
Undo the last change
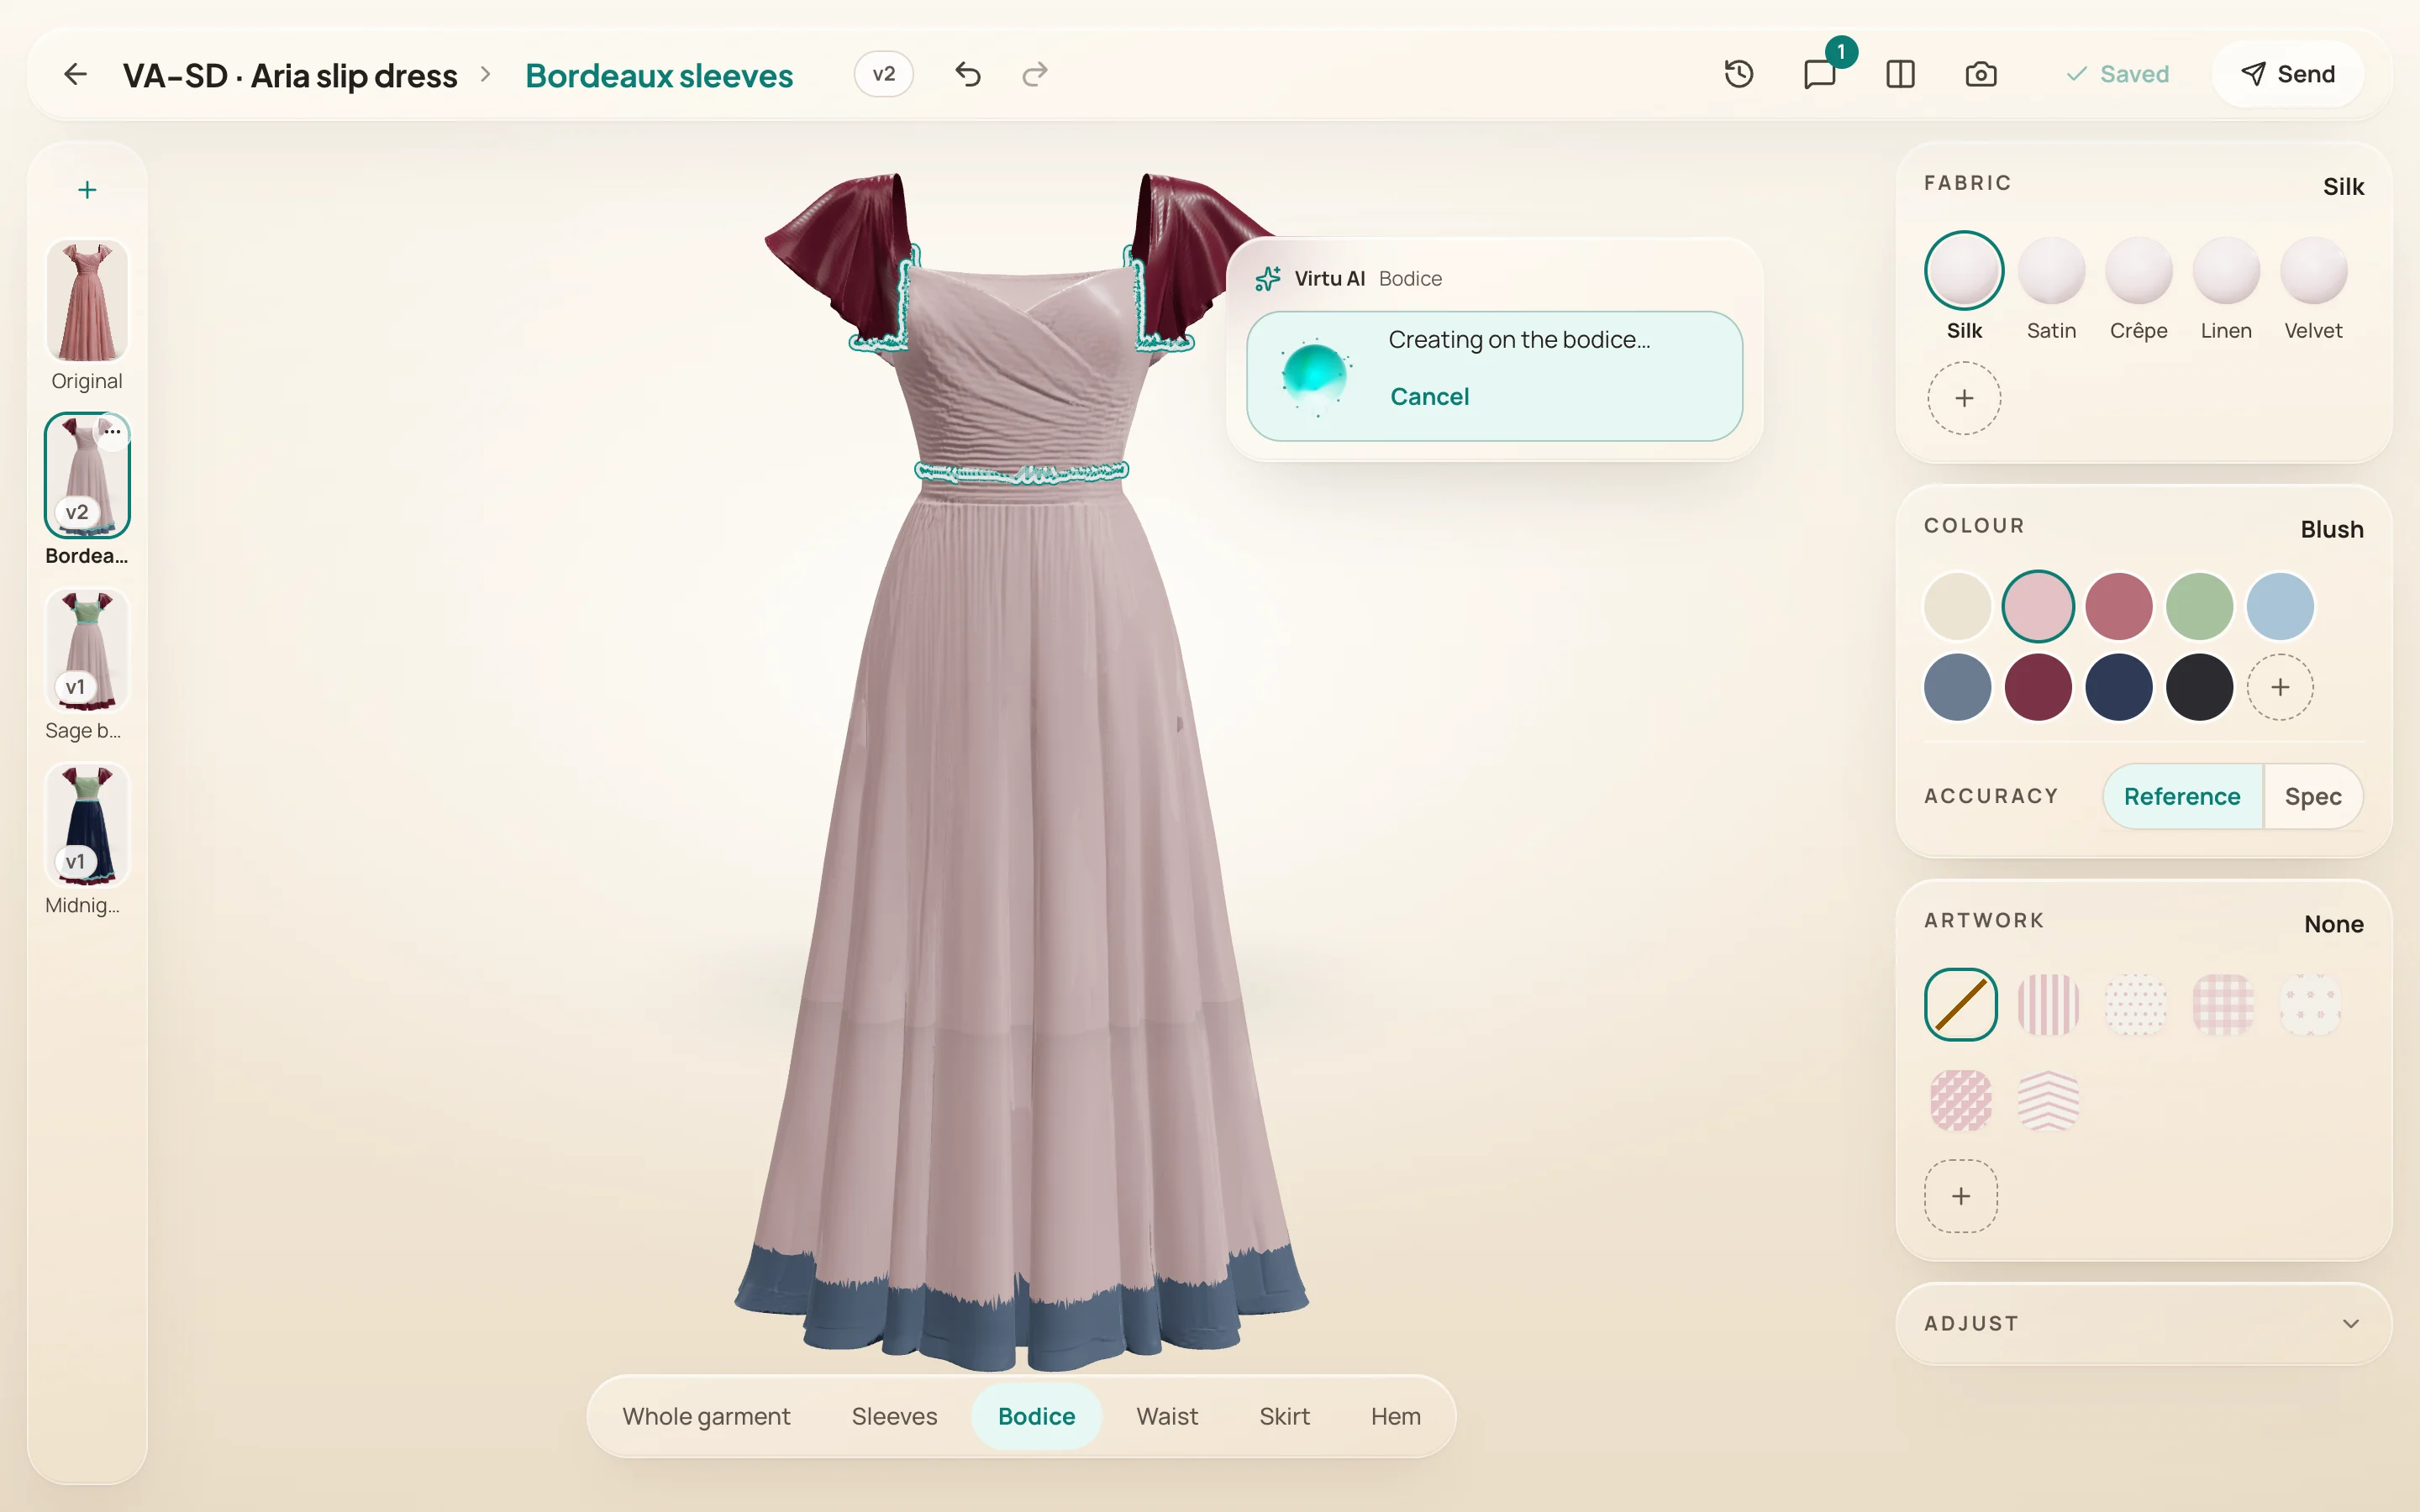[x=967, y=74]
